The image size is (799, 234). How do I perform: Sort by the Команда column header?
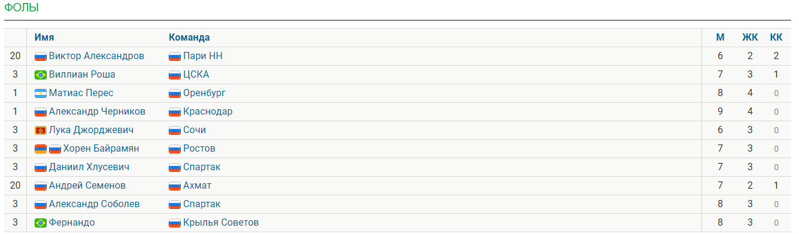click(x=189, y=38)
